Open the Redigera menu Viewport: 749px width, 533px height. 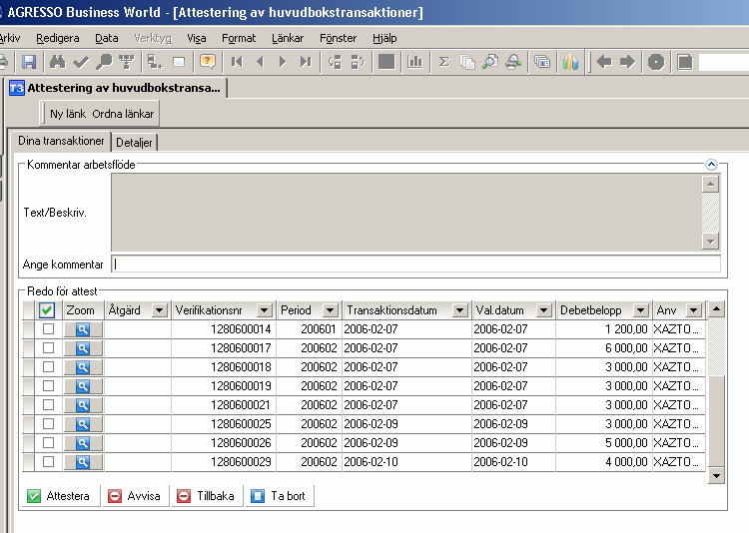point(57,38)
